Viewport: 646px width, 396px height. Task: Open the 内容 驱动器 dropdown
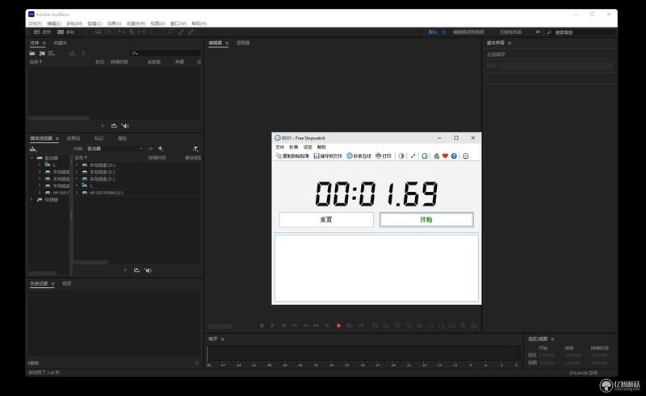[115, 148]
